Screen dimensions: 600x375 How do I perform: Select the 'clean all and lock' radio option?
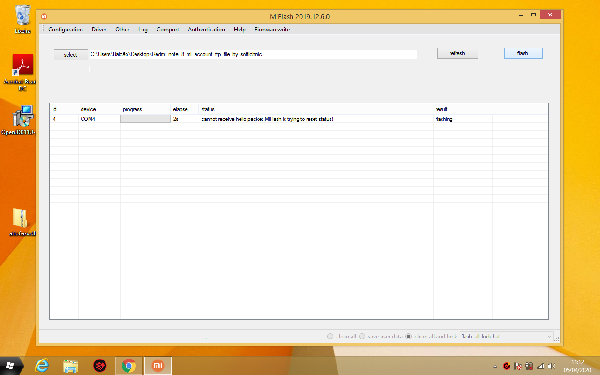(x=409, y=337)
